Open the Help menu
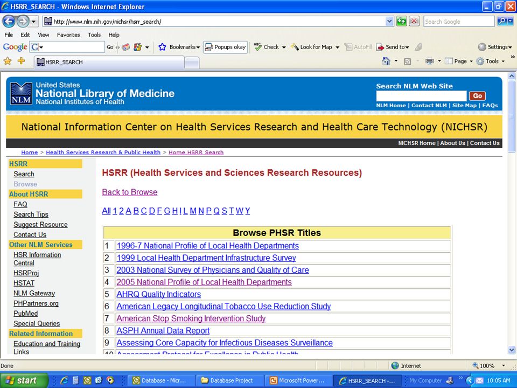 tap(114, 34)
